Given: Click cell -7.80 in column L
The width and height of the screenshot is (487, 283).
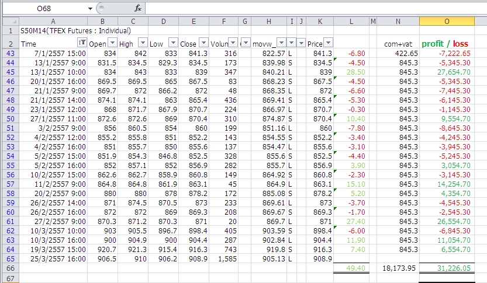Looking at the screenshot, I should click(351, 128).
